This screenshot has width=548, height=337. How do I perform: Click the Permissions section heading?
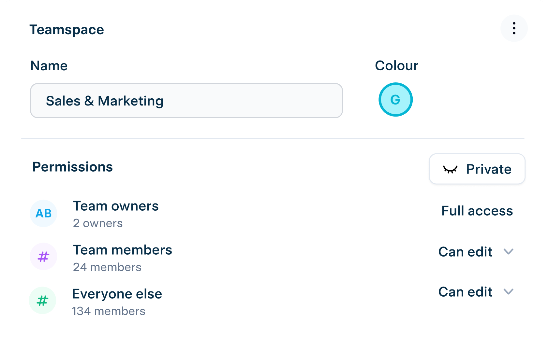(x=72, y=167)
